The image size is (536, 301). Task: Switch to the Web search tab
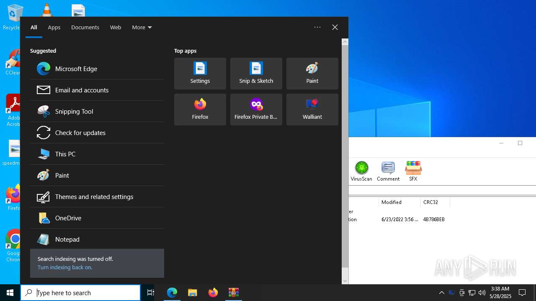[116, 27]
